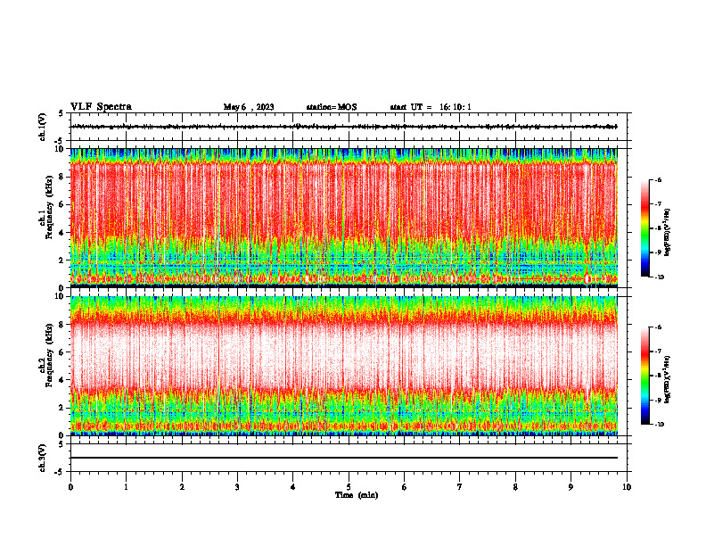Click the "ch.3(V)" axis label
706x546 pixels.
[43, 458]
